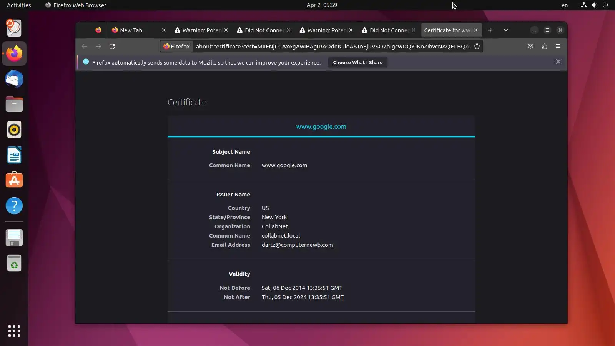Click the issuer country value US
The image size is (615, 346).
pyautogui.click(x=265, y=208)
